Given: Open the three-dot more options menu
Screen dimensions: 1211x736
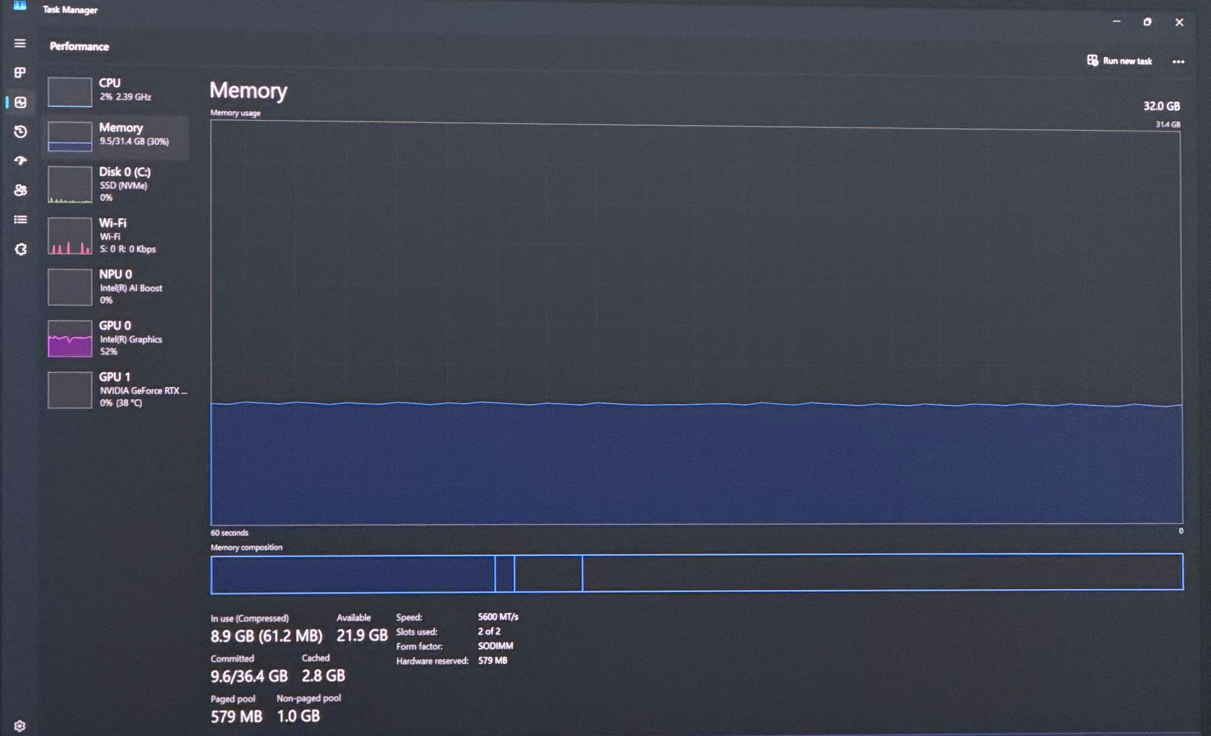Looking at the screenshot, I should (x=1178, y=62).
